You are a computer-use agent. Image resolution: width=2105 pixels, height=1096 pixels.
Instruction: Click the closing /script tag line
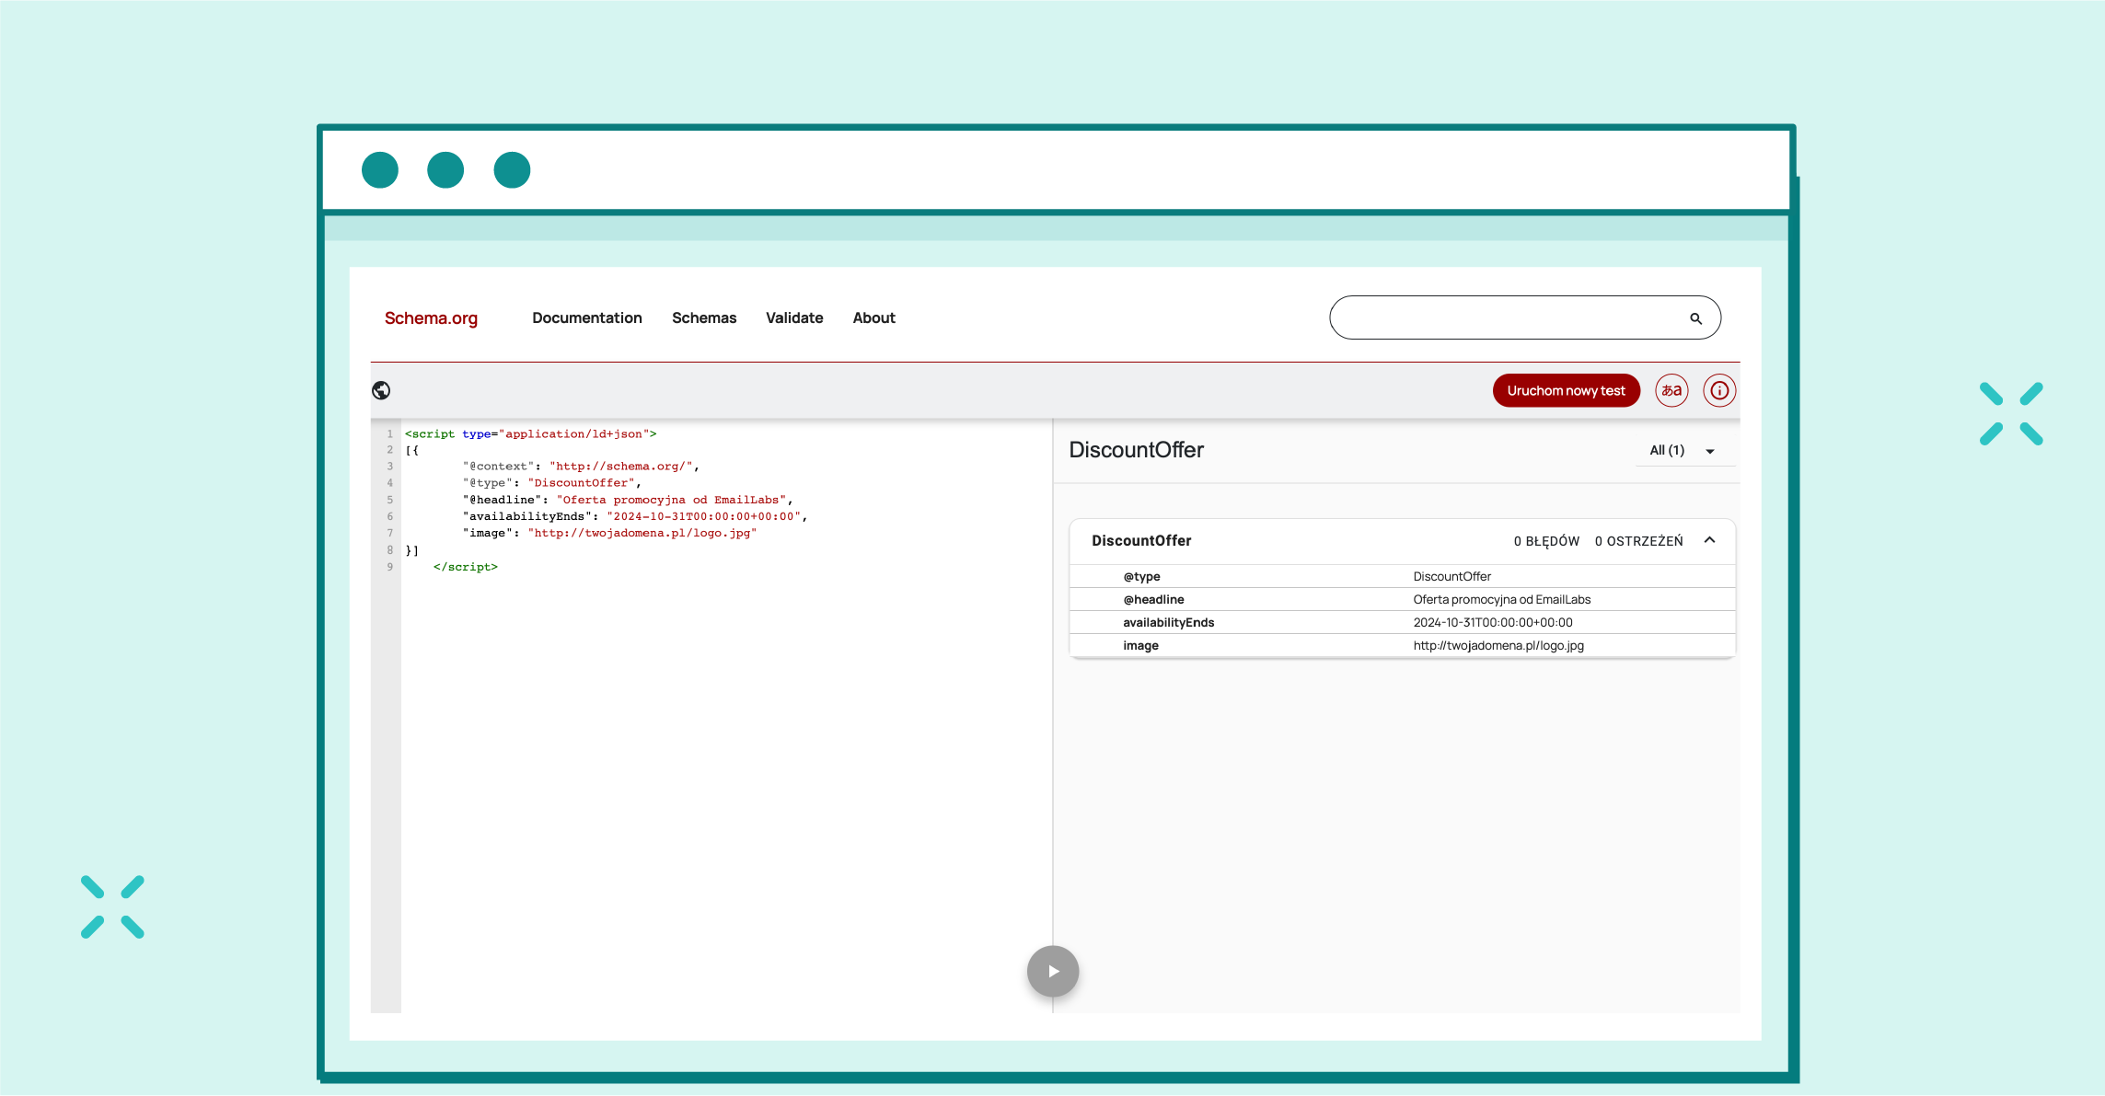click(x=465, y=567)
